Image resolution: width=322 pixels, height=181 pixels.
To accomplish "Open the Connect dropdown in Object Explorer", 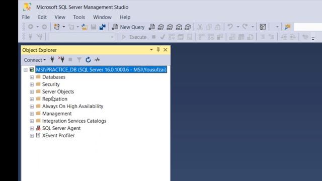I will pos(35,60).
